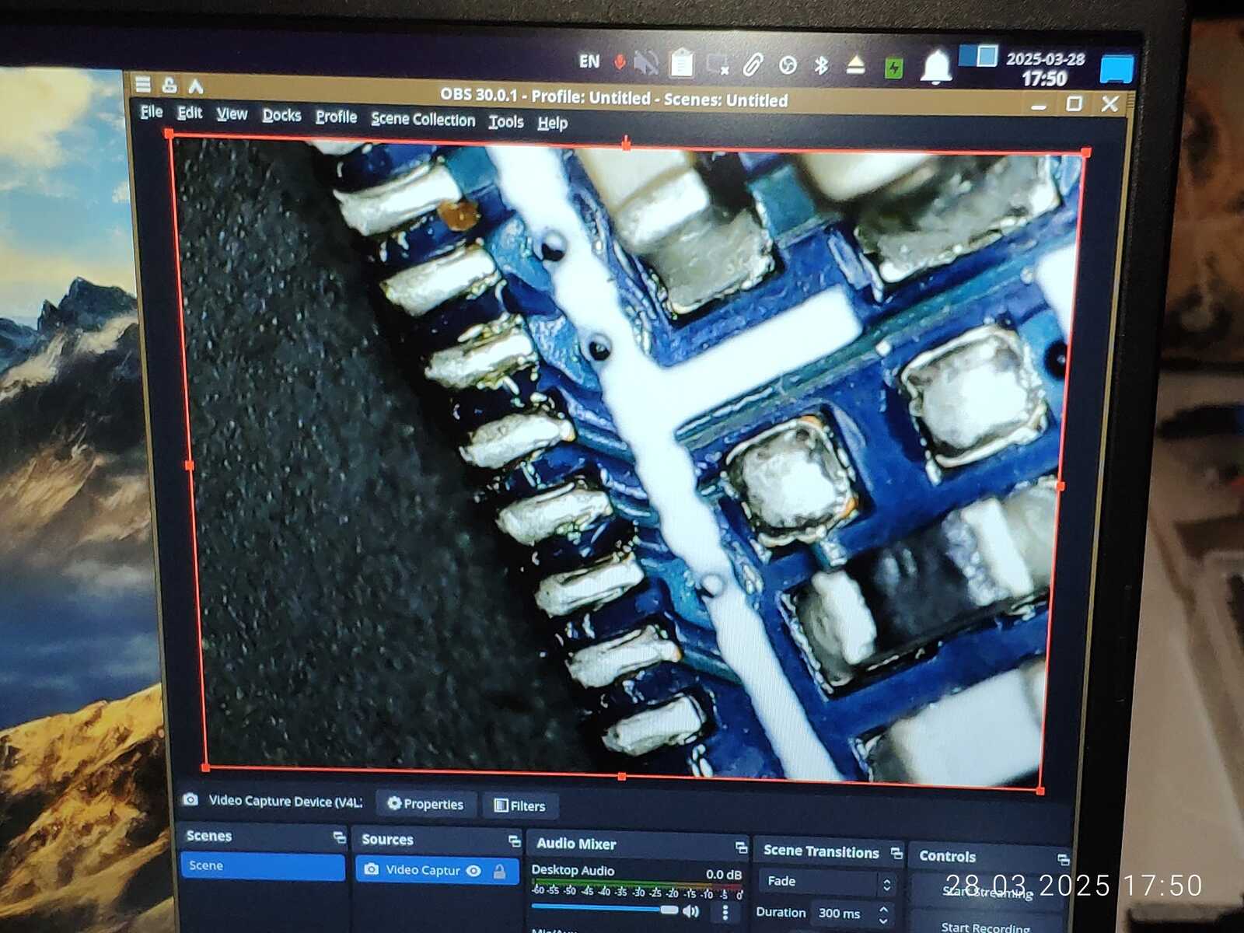Click the keep-above arrow icon in title bar
Screen dimensions: 1244x933
coord(195,86)
